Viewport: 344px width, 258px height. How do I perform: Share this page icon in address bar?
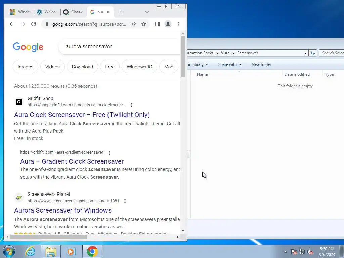133,24
